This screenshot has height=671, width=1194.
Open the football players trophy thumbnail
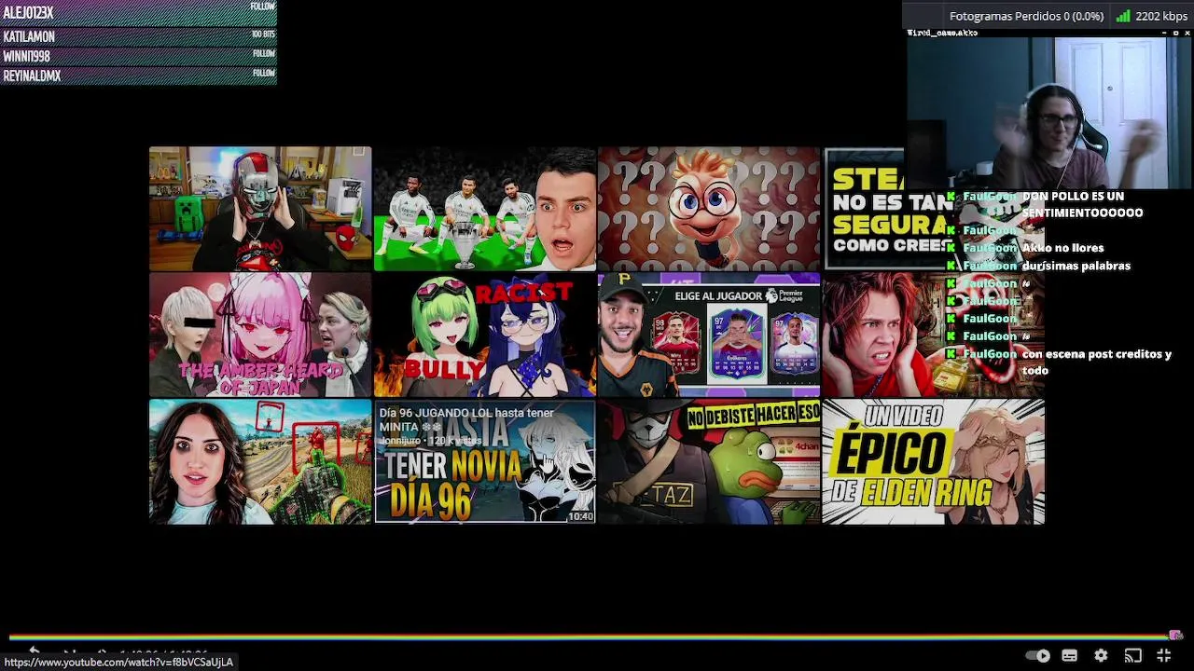[x=484, y=209]
